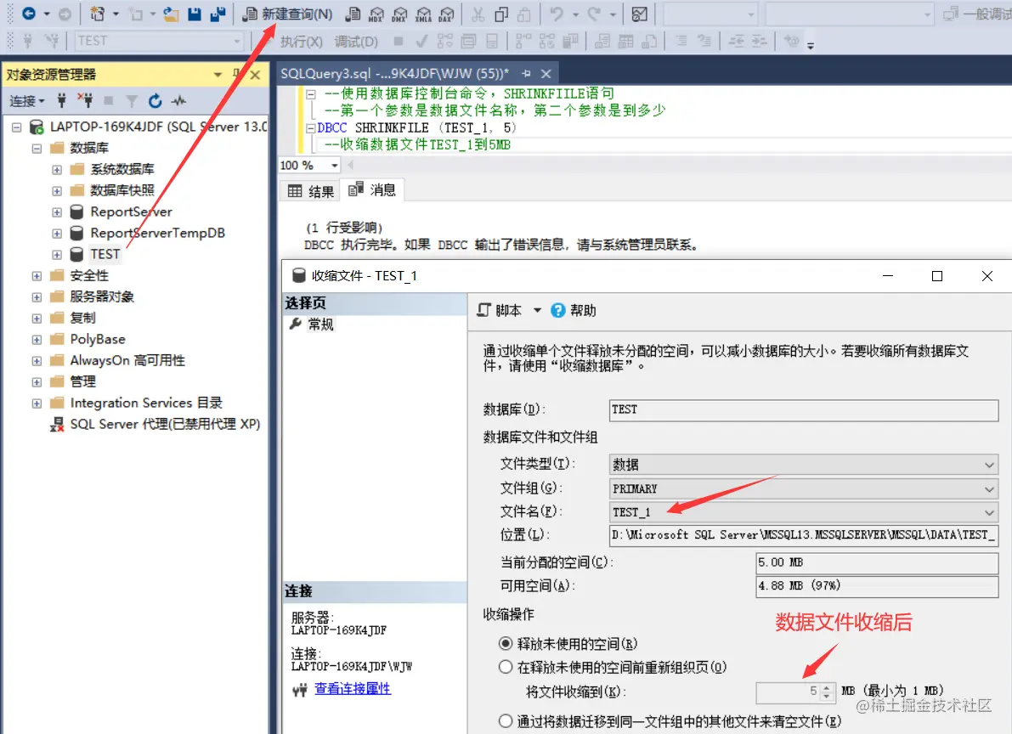Click the Location path field
The height and width of the screenshot is (734, 1012).
point(804,534)
